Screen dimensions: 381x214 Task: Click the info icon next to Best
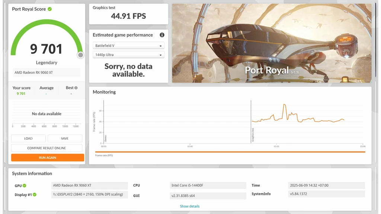coord(76,88)
